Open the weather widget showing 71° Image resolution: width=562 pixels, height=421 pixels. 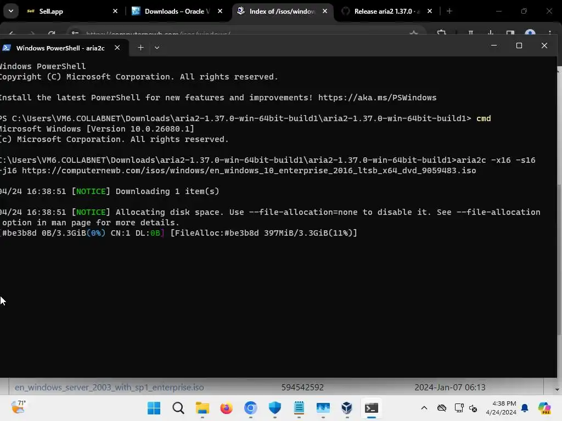pyautogui.click(x=18, y=407)
